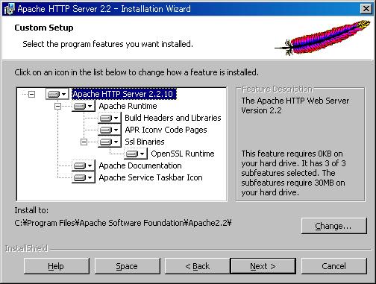Collapse the Apache Runtime tree branch
376x284 pixels.
click(x=57, y=106)
